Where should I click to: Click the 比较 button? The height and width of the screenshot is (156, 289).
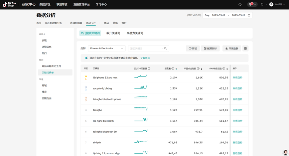point(193,49)
